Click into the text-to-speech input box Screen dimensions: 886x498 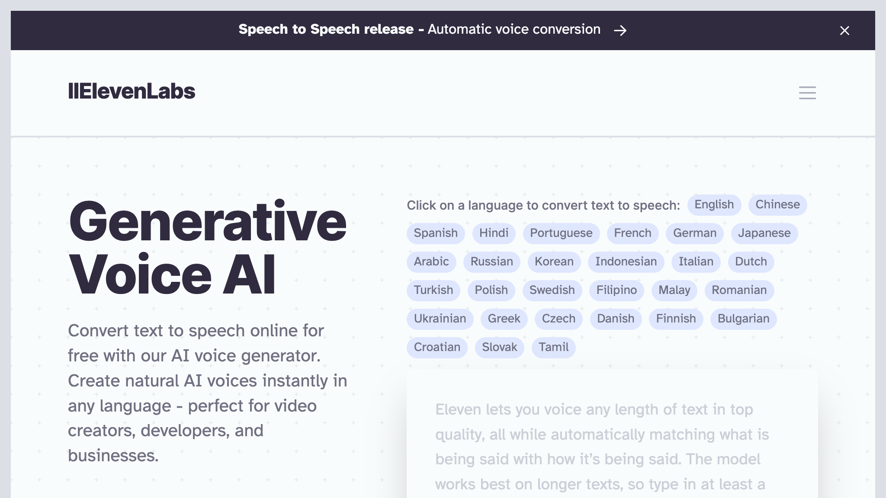tap(612, 445)
